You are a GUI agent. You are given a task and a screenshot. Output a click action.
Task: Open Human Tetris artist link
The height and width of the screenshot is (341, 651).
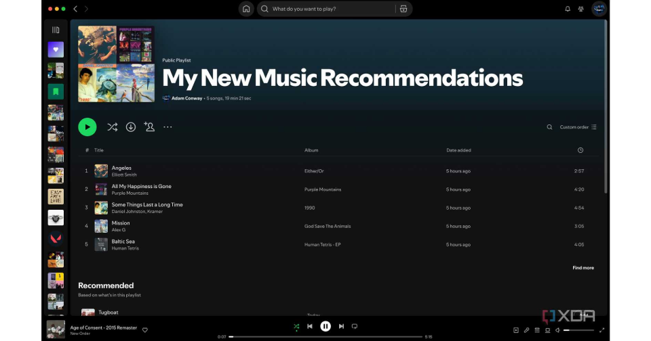125,248
